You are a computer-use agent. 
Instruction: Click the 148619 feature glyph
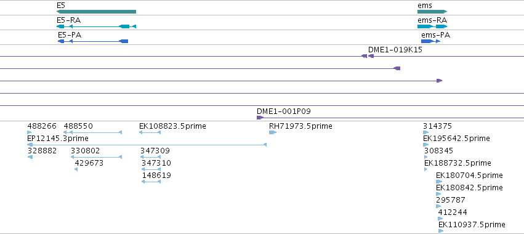tap(151, 182)
